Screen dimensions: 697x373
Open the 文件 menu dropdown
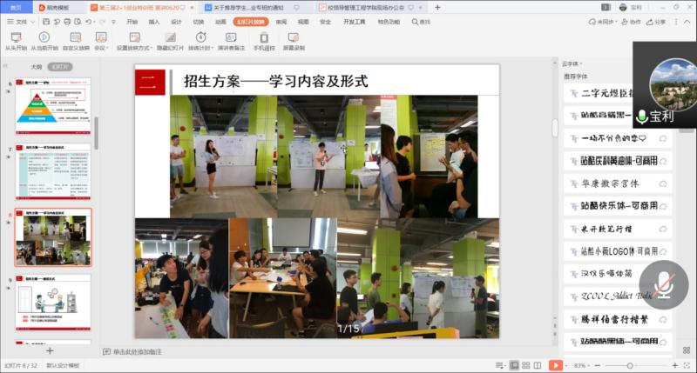click(x=21, y=22)
